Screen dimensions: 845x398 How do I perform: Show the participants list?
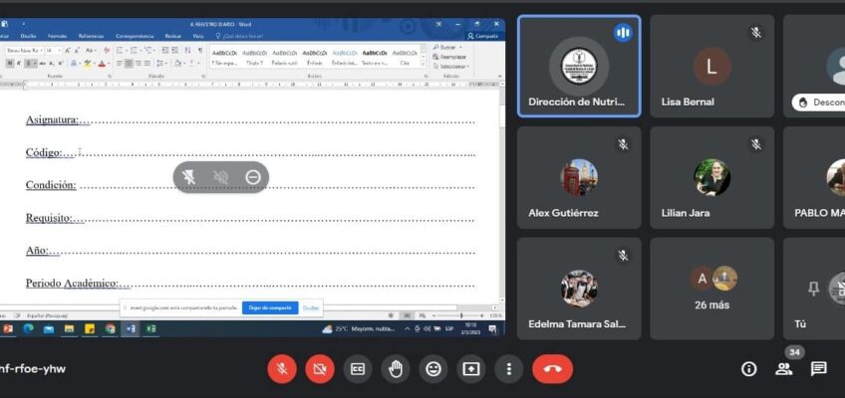784,369
